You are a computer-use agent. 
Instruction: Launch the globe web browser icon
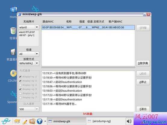(x=39, y=121)
